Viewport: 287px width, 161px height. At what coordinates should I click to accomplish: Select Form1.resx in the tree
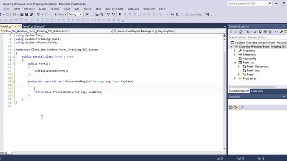(253, 71)
